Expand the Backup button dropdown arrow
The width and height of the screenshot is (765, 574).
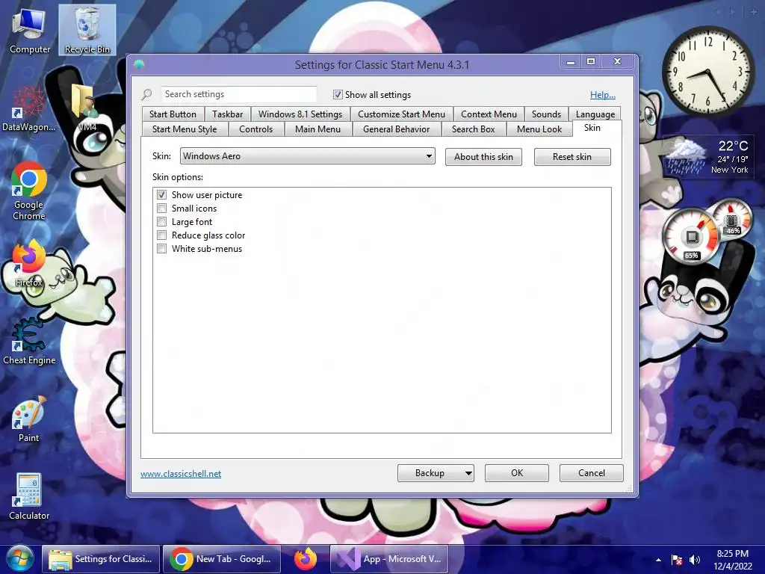click(x=468, y=473)
